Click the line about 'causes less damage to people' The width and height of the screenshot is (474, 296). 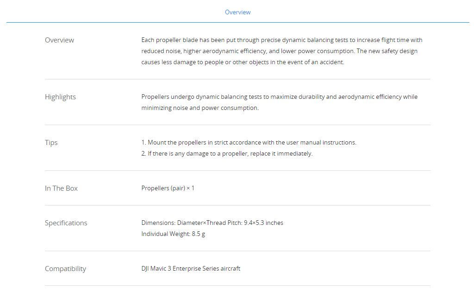[243, 62]
